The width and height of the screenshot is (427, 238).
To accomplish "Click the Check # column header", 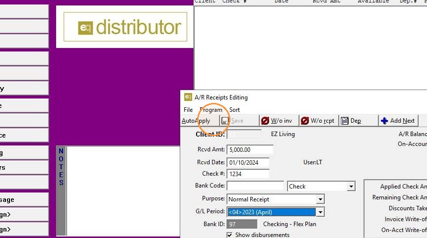I will pyautogui.click(x=234, y=1).
